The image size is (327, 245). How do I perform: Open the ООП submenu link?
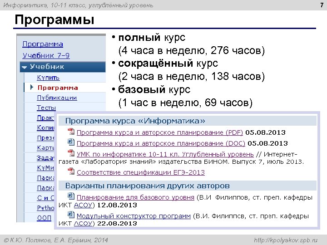coord(44,218)
